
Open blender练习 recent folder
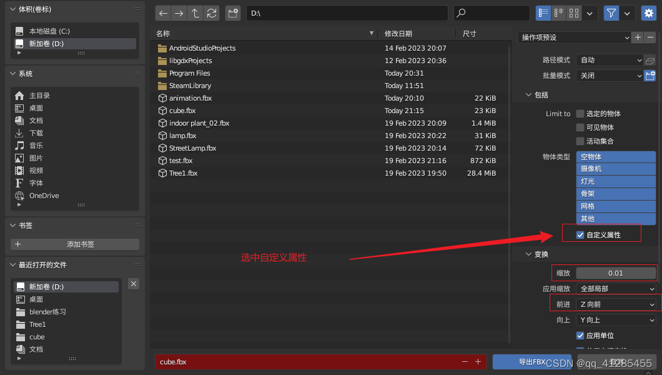(x=66, y=312)
